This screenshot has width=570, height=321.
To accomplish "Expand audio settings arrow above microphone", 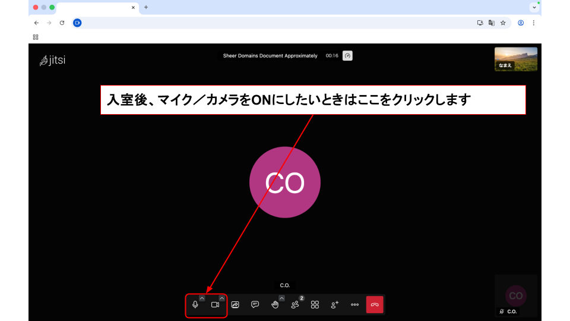I will click(202, 298).
